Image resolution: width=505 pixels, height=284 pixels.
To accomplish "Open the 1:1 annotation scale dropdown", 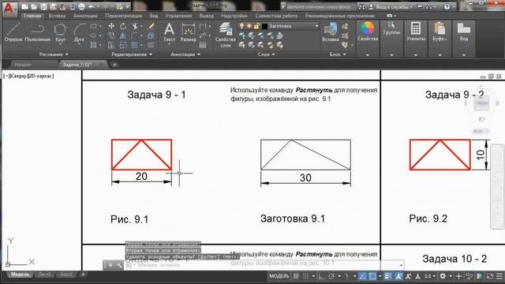I will tap(429, 276).
